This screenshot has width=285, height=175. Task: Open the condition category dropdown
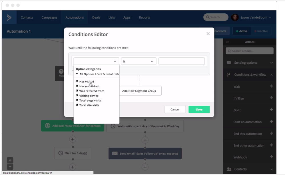point(96,61)
